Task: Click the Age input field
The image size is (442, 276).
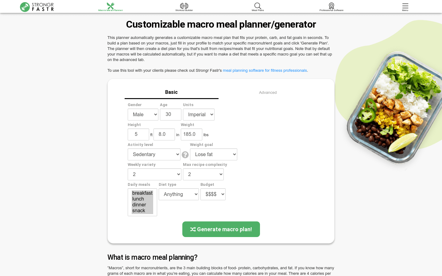Action: coord(170,114)
